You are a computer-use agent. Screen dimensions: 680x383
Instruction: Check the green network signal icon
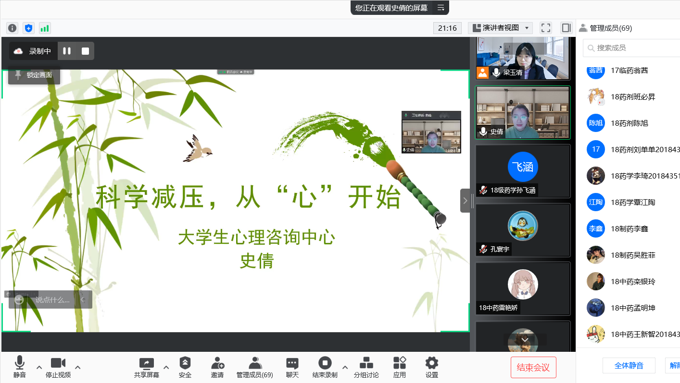tap(45, 28)
